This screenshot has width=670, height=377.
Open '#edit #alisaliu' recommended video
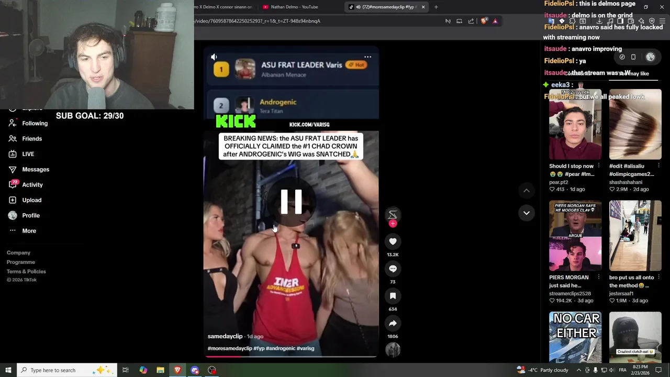(635, 124)
